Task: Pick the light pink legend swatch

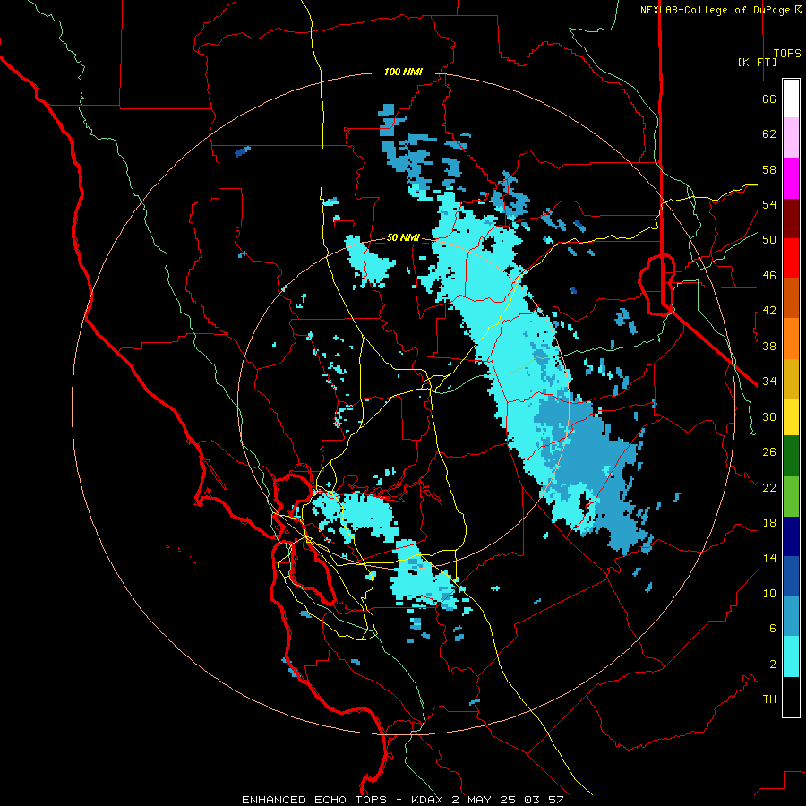Action: tap(791, 137)
